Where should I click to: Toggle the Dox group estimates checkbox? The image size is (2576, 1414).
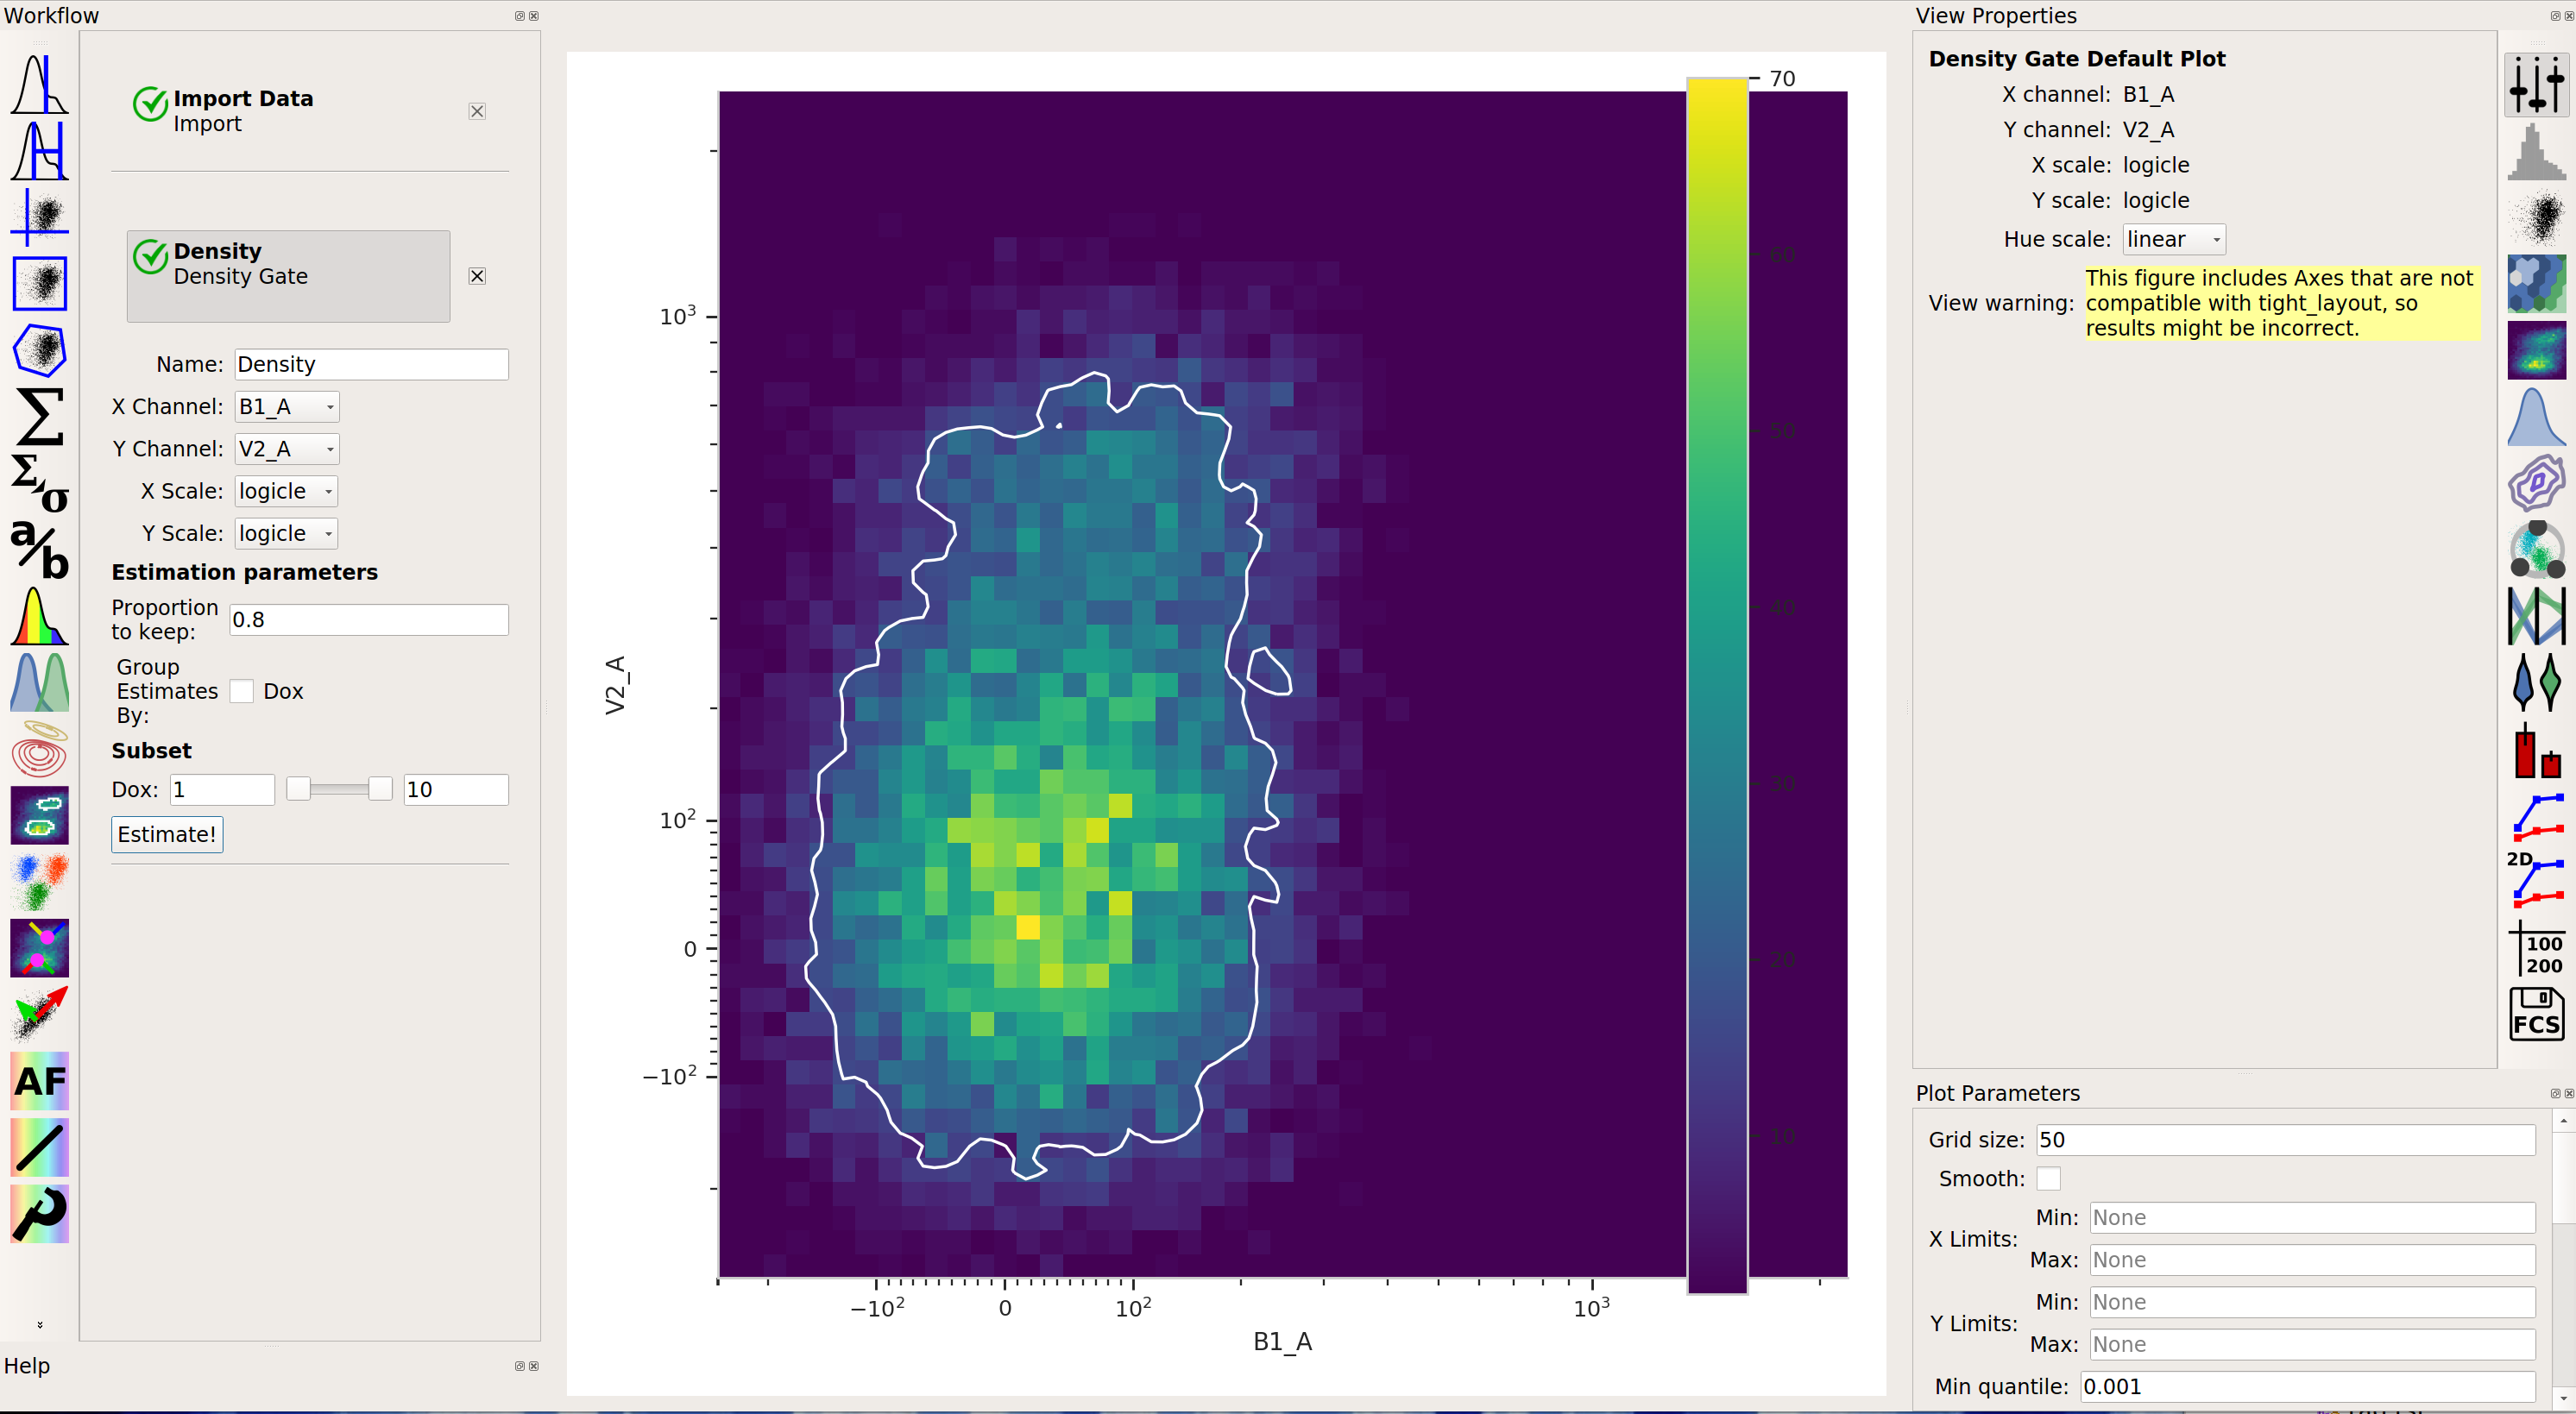click(x=242, y=691)
